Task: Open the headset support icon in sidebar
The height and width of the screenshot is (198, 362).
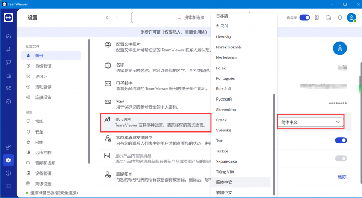Action: pos(9,101)
